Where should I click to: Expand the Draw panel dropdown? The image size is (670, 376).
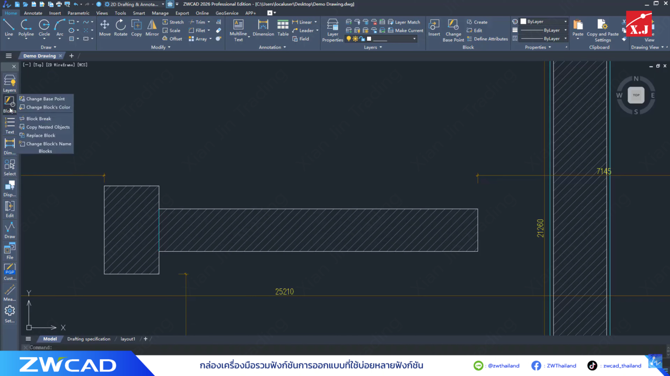49,47
